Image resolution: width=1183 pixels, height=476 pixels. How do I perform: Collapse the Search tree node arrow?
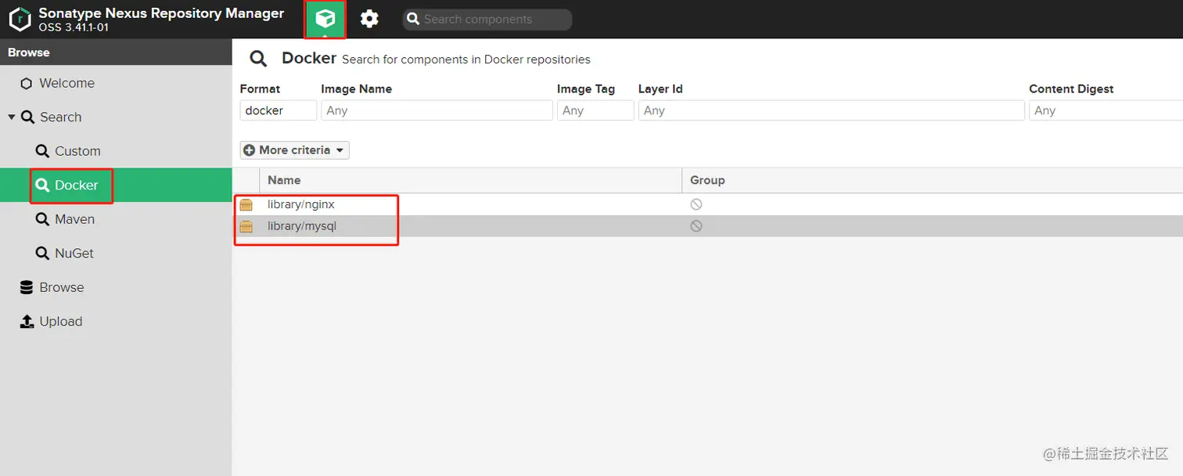click(12, 117)
